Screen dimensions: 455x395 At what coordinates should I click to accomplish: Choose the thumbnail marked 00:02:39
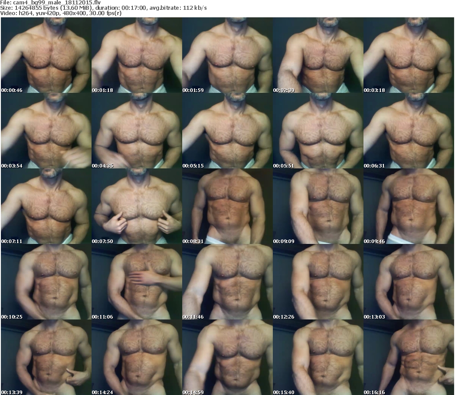[x=318, y=55]
